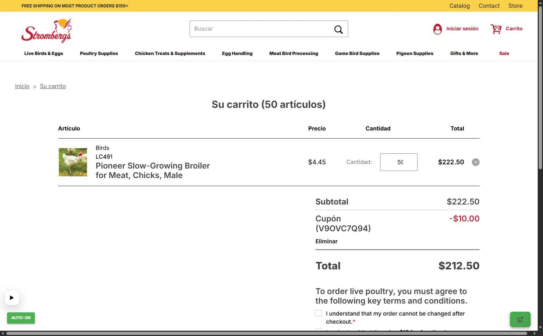Click the vertical scrollbar thumb

540,88
